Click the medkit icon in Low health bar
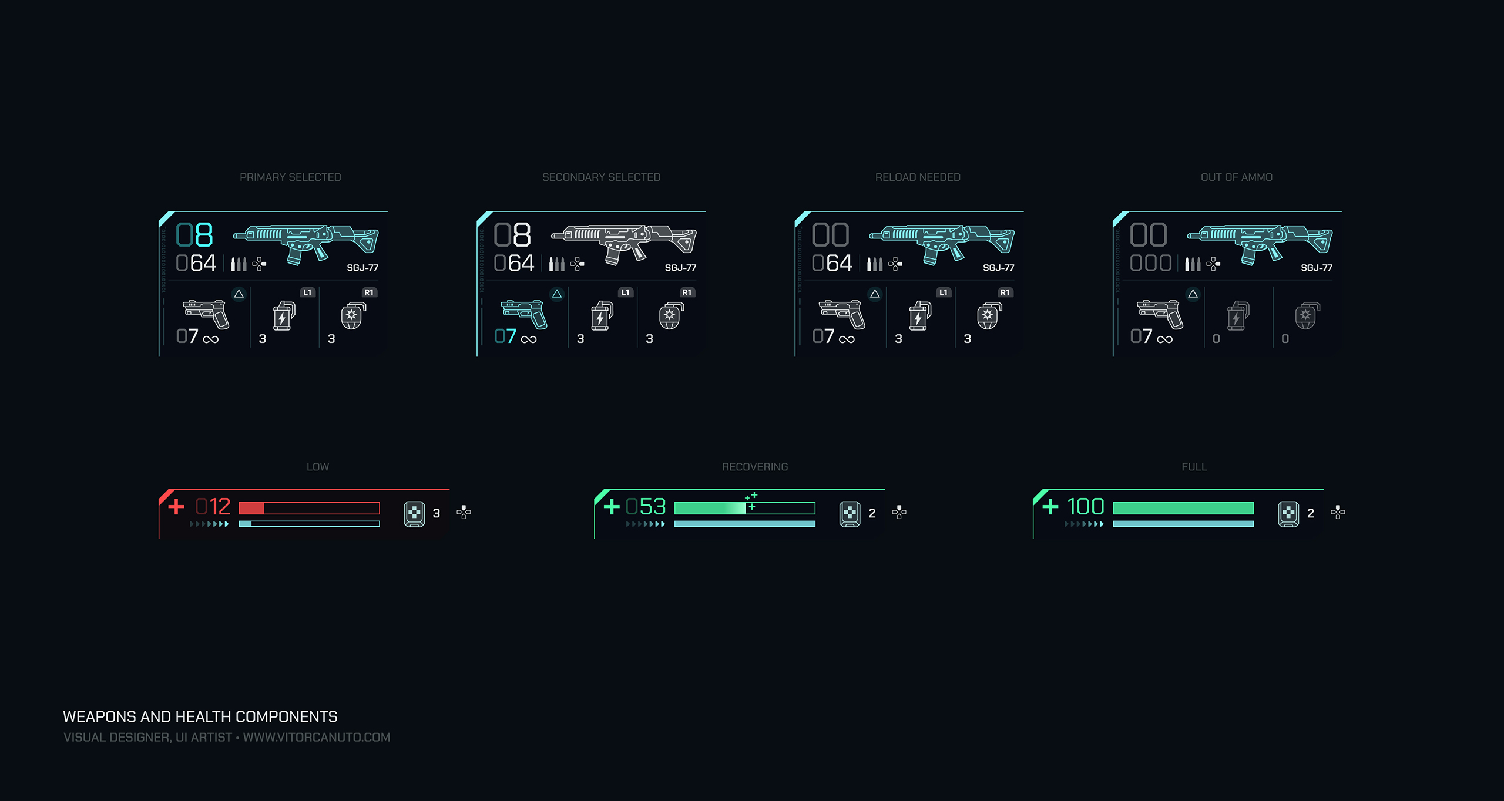This screenshot has width=1504, height=801. point(414,513)
